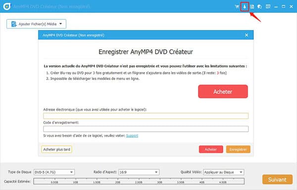Click the add-media file icon
The width and height of the screenshot is (297, 190).
pyautogui.click(x=14, y=24)
